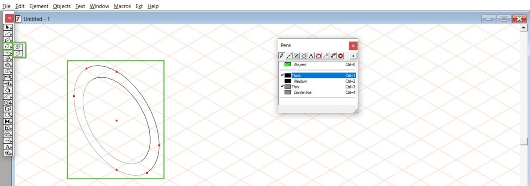The height and width of the screenshot is (186, 530).
Task: Open the Element menu
Action: click(x=39, y=6)
